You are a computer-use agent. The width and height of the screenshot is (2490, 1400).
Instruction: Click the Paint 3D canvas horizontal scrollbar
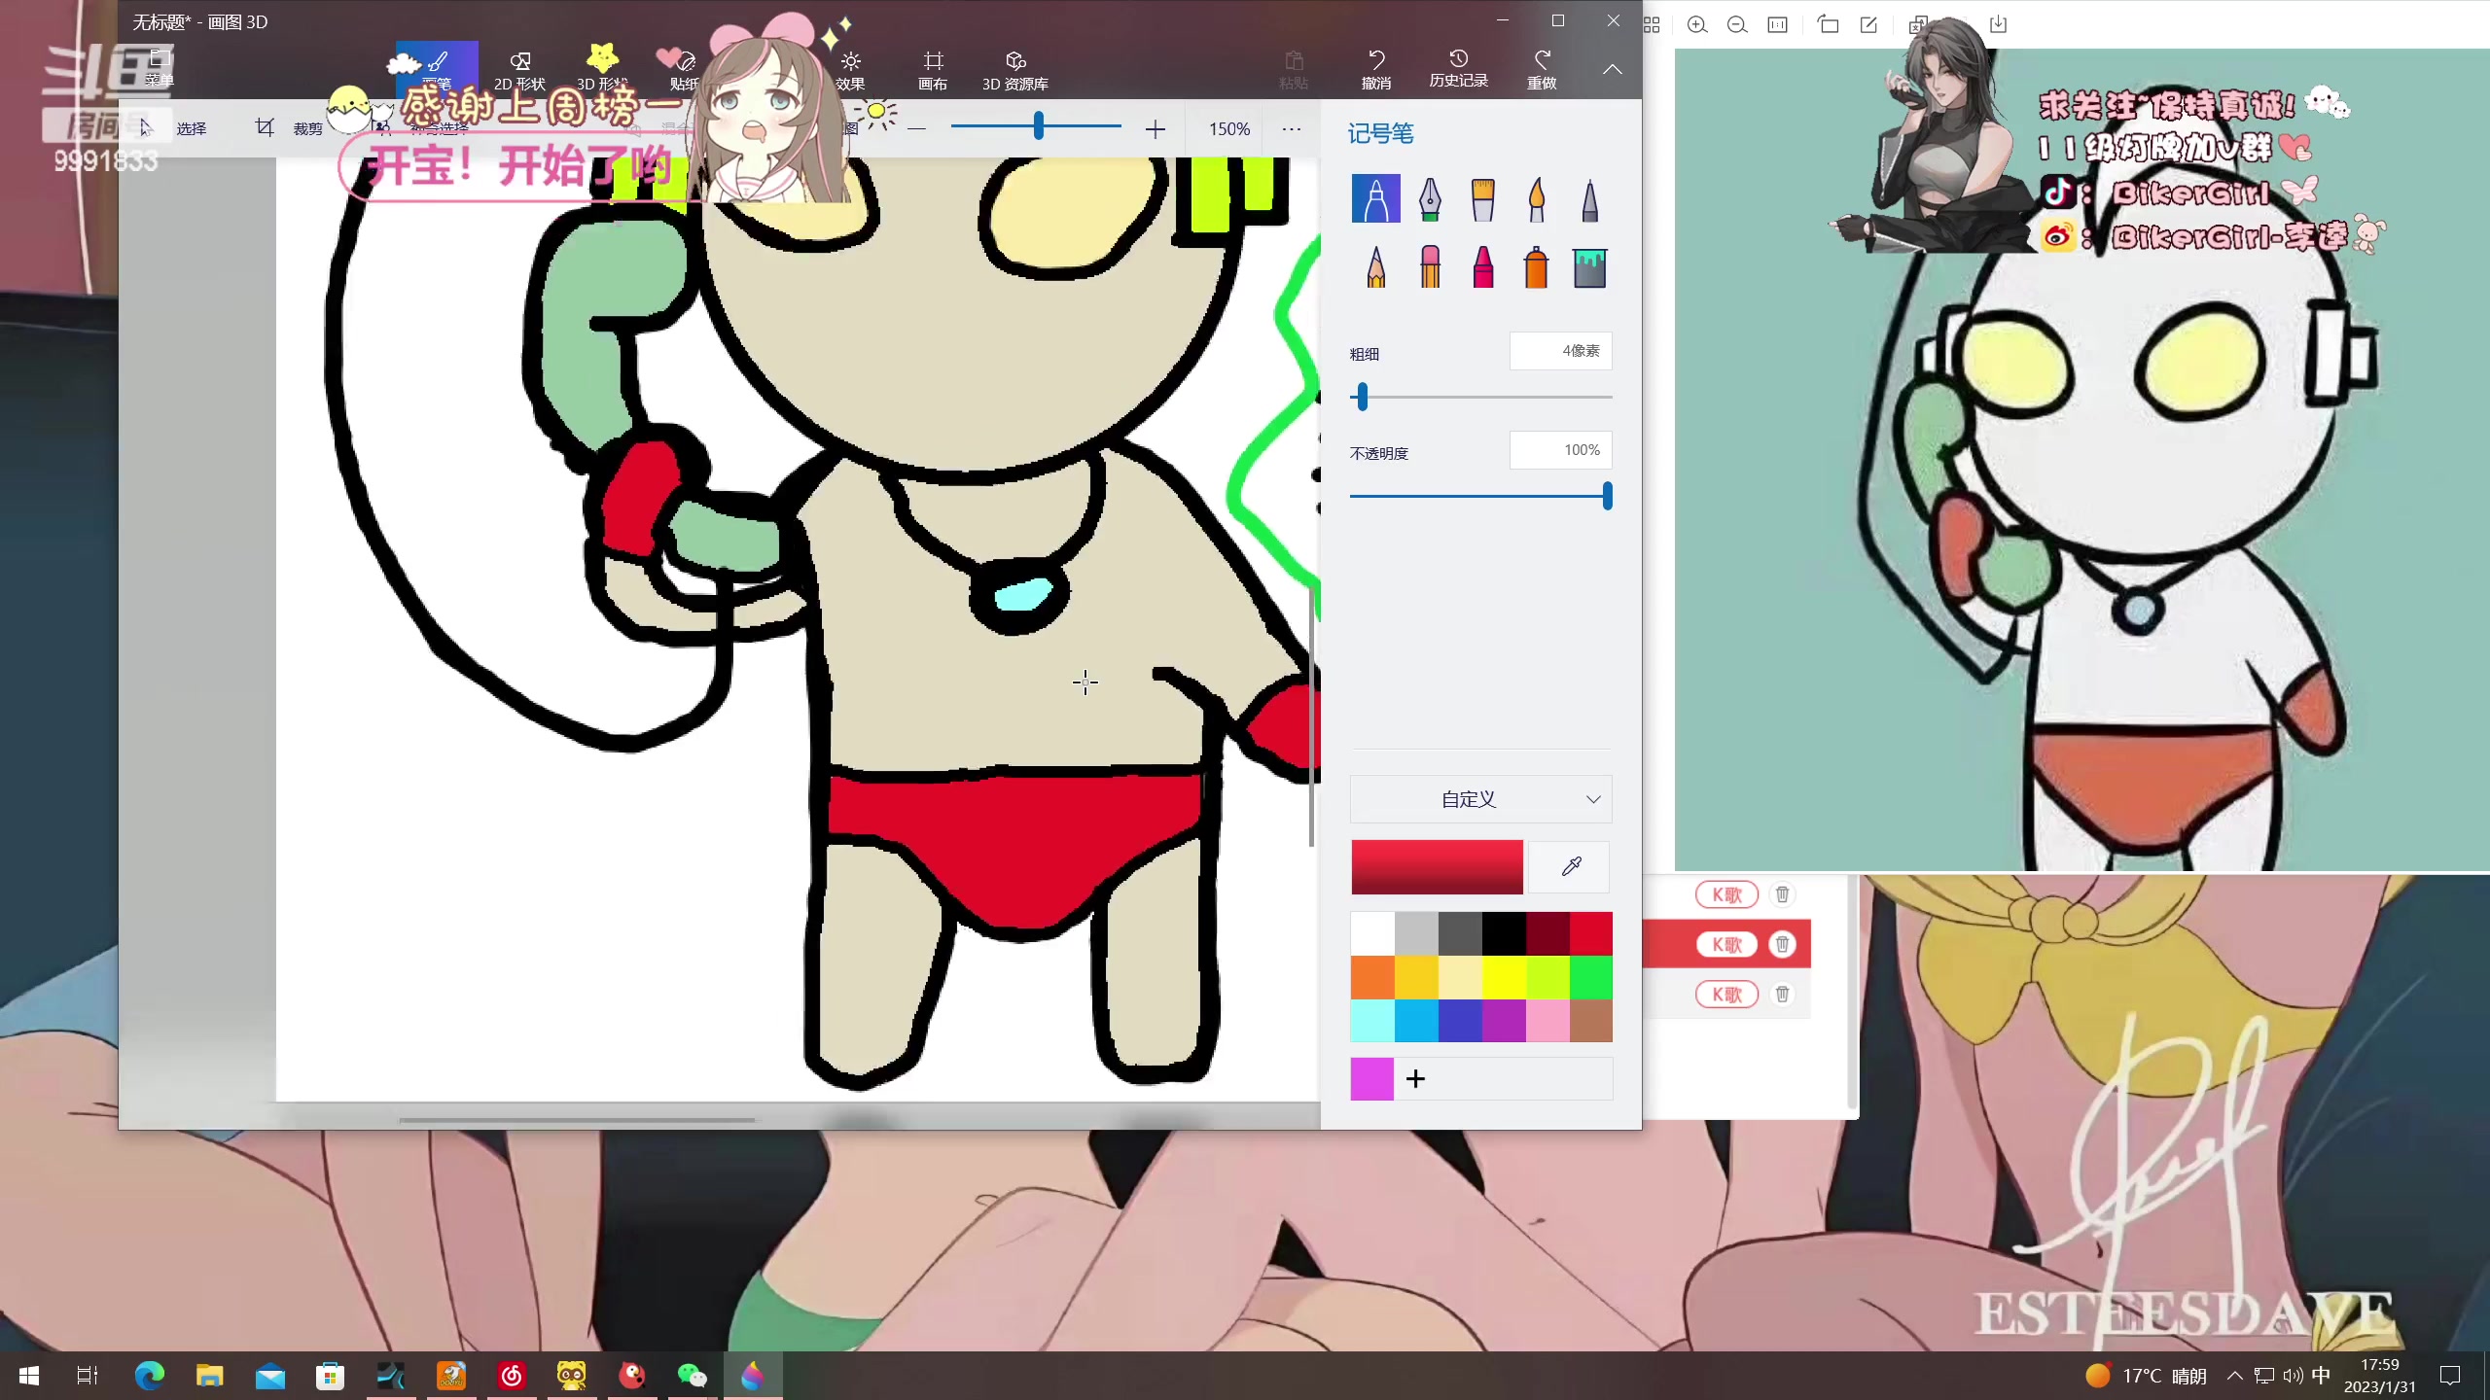(x=577, y=1120)
